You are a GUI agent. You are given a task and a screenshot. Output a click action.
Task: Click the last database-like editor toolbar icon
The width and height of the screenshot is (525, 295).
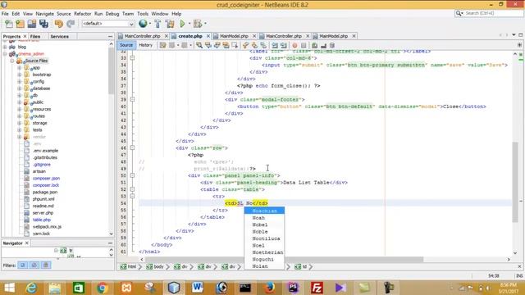pos(332,45)
